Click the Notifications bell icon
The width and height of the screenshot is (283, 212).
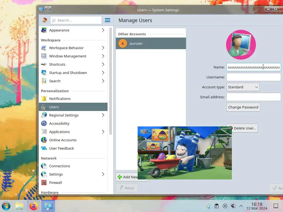44,99
